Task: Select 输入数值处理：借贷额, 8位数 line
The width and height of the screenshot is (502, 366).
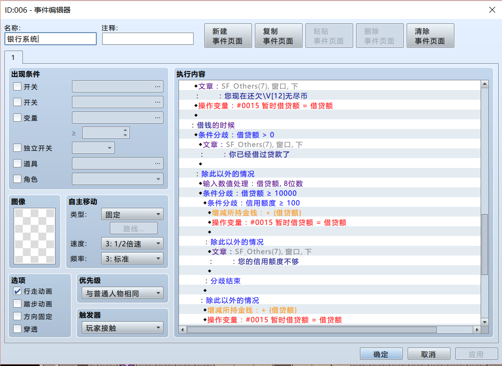Action: click(x=330, y=183)
